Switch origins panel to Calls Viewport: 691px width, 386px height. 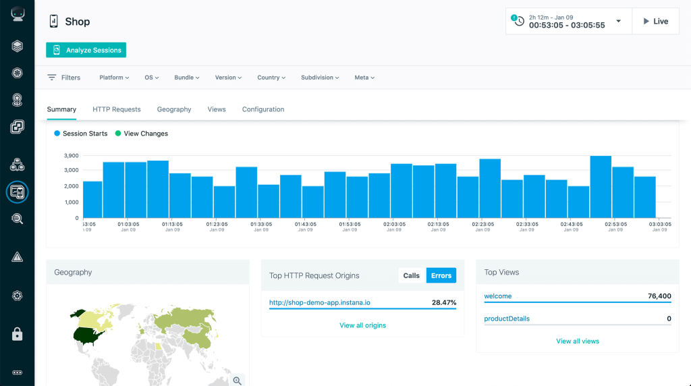(411, 275)
